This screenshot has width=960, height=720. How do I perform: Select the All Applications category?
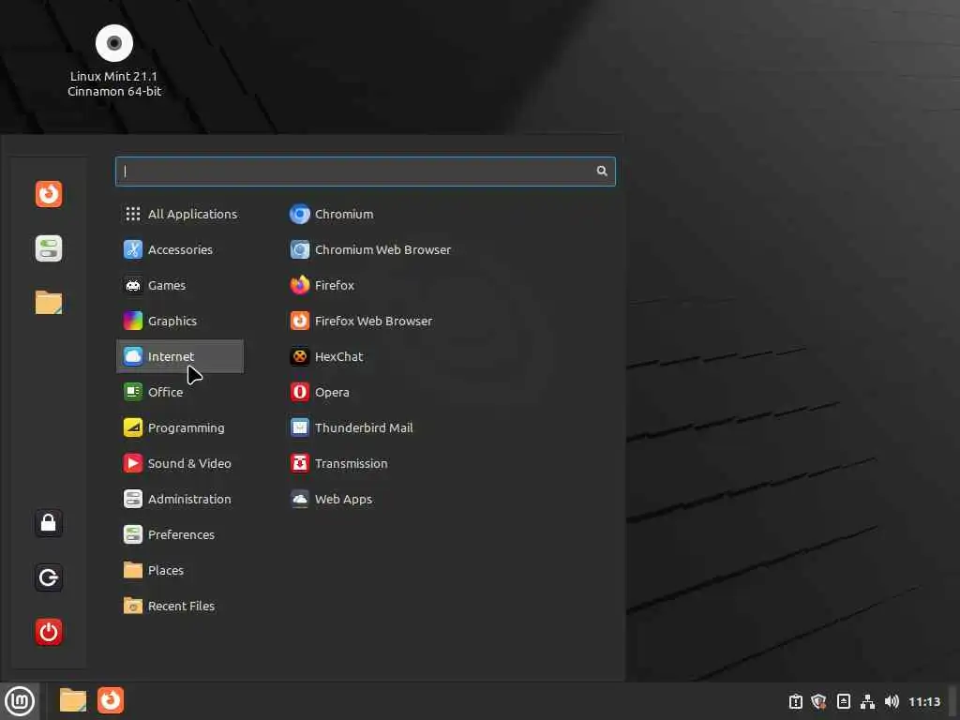tap(180, 215)
